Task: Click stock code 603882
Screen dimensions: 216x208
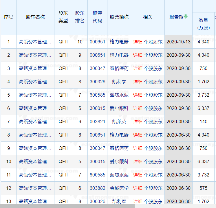Action: [x=97, y=188]
